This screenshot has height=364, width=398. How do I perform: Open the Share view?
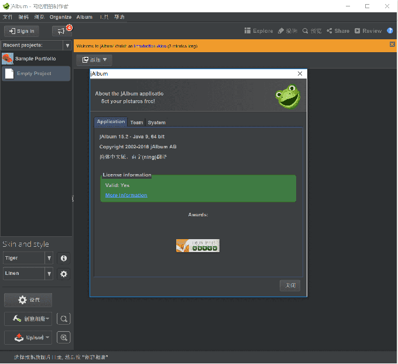[338, 31]
